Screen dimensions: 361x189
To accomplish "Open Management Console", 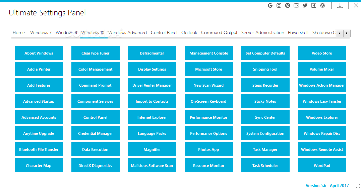I will click(x=209, y=53).
